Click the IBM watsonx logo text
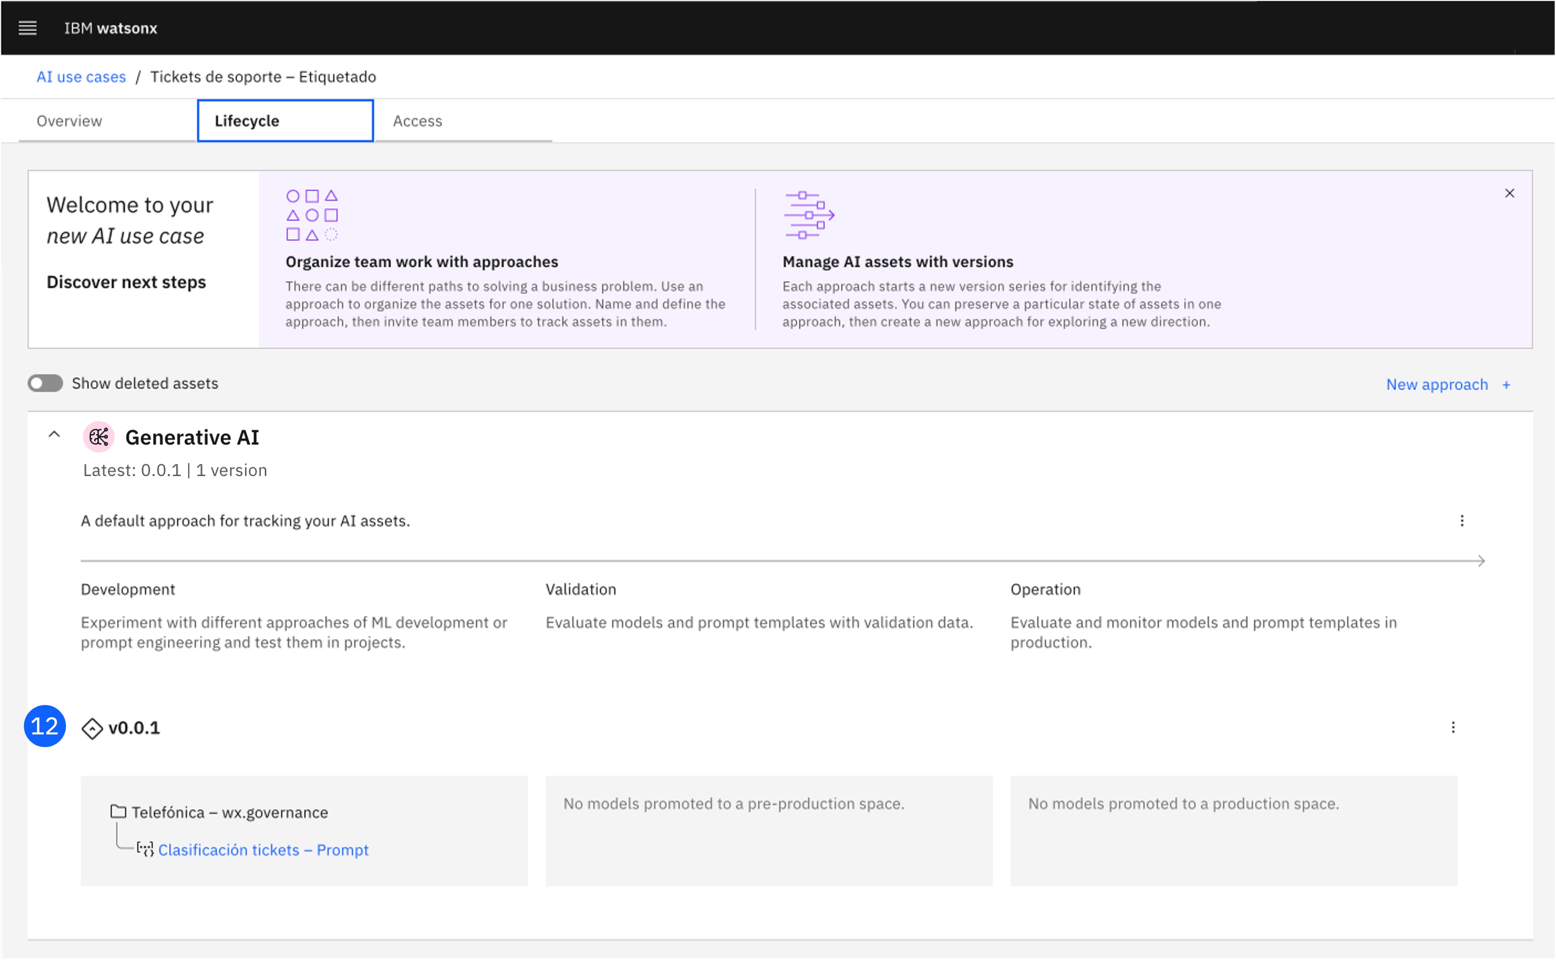1556x960 pixels. tap(111, 28)
